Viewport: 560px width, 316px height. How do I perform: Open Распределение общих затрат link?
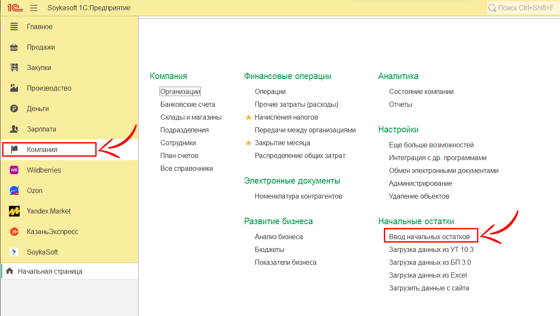pyautogui.click(x=300, y=155)
